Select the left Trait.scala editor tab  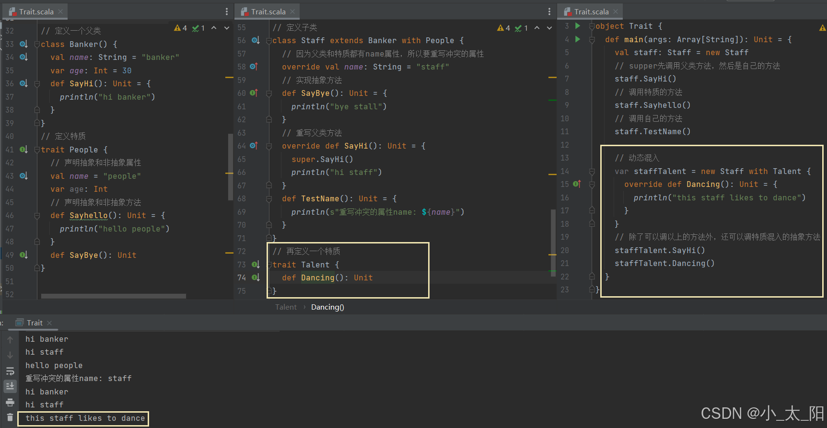point(36,12)
